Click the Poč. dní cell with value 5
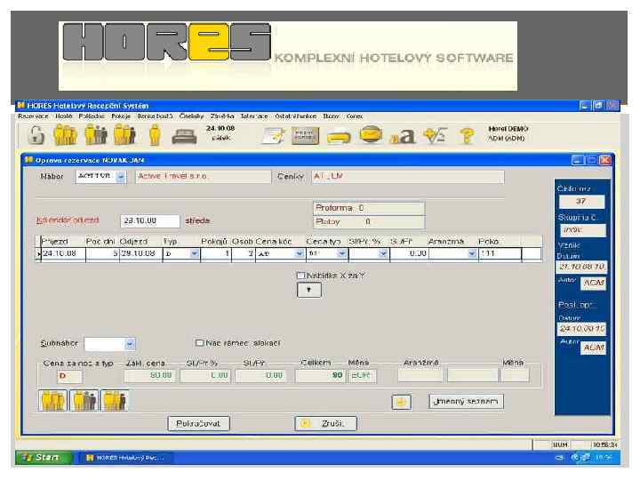Viewport: 640px width, 480px height. [102, 253]
